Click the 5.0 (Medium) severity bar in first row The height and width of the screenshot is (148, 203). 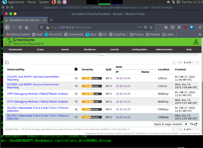(x=92, y=78)
